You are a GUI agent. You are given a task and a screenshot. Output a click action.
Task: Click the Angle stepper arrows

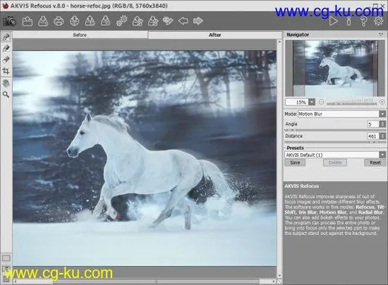point(383,124)
